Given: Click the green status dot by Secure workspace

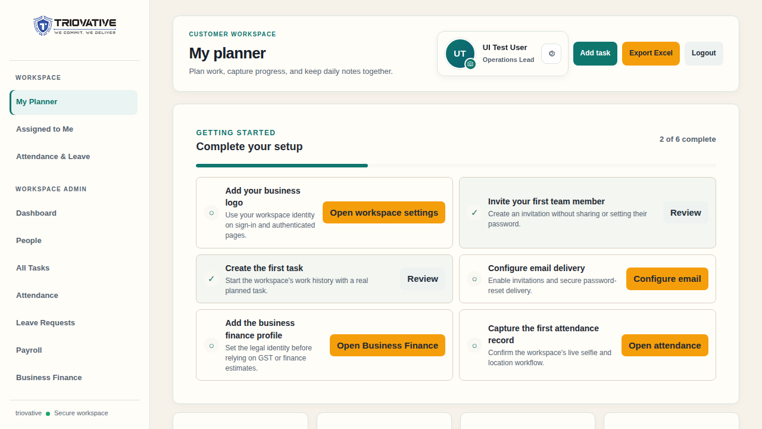Looking at the screenshot, I should click(x=48, y=414).
